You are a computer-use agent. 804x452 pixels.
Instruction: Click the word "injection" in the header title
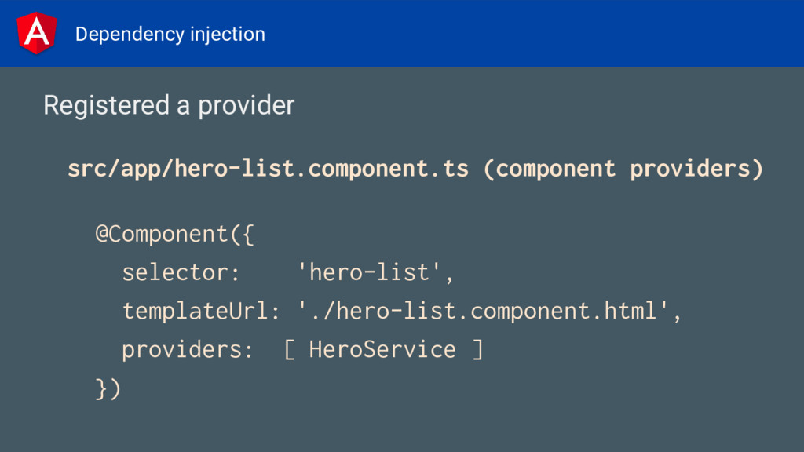228,35
